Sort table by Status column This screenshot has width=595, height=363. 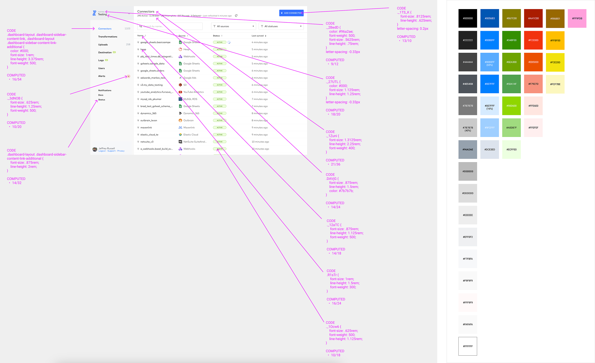point(218,36)
